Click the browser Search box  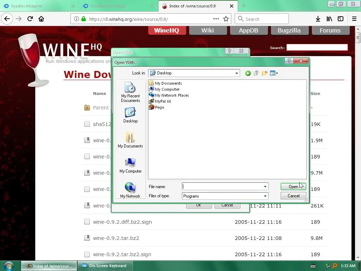pyautogui.click(x=262, y=19)
